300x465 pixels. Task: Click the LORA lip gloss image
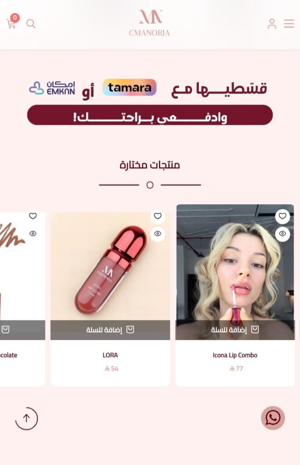click(110, 266)
